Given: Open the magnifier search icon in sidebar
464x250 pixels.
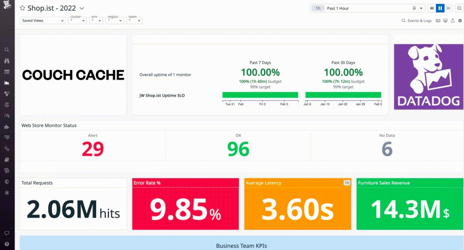Looking at the screenshot, I should point(7,50).
